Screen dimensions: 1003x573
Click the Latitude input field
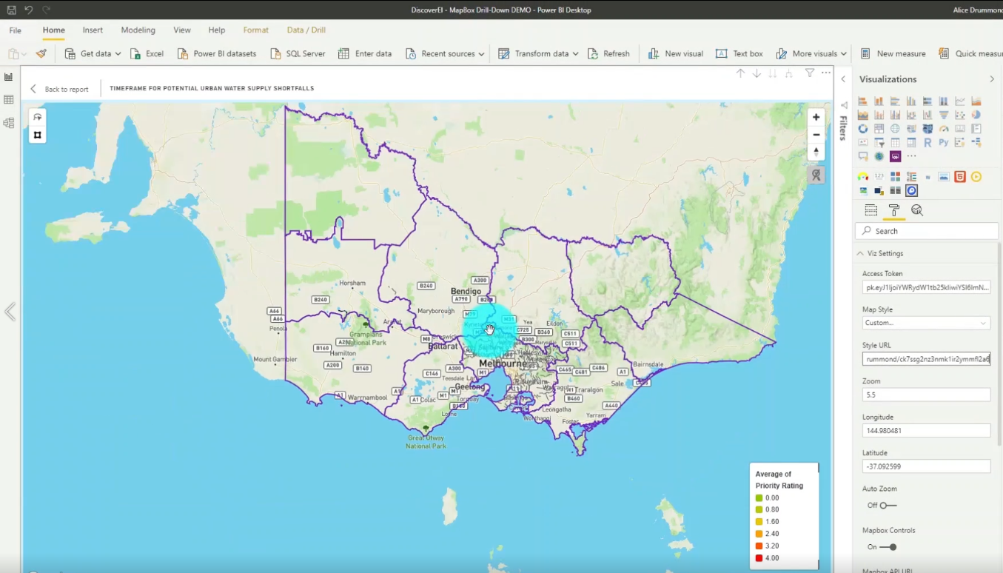click(926, 466)
